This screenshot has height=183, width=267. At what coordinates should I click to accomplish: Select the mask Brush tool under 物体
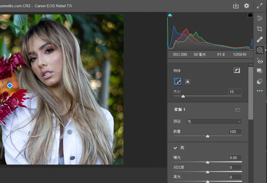(178, 81)
